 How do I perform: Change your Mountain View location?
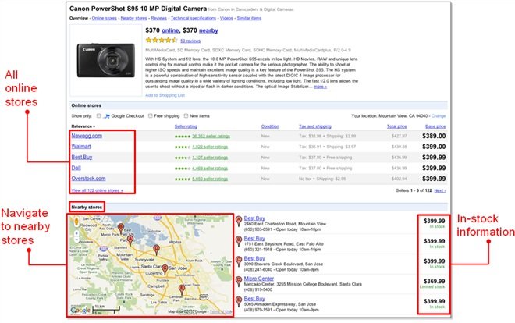pyautogui.click(x=439, y=116)
